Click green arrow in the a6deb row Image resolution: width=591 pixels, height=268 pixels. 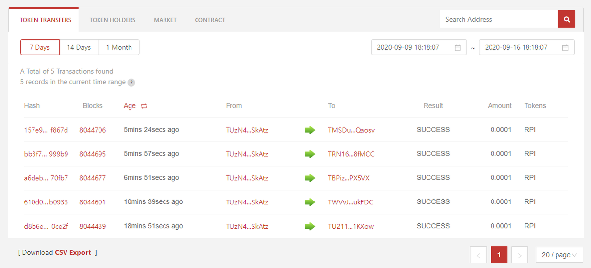coord(310,178)
